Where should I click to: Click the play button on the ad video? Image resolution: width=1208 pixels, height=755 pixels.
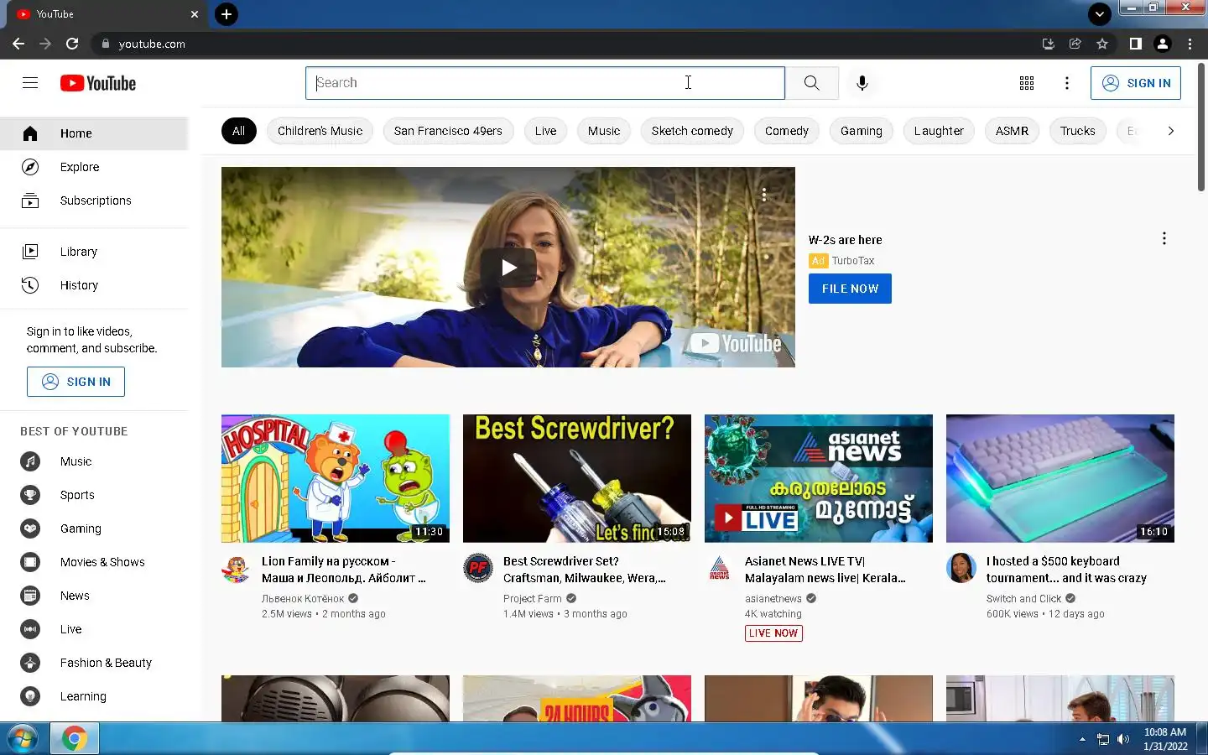tap(508, 268)
